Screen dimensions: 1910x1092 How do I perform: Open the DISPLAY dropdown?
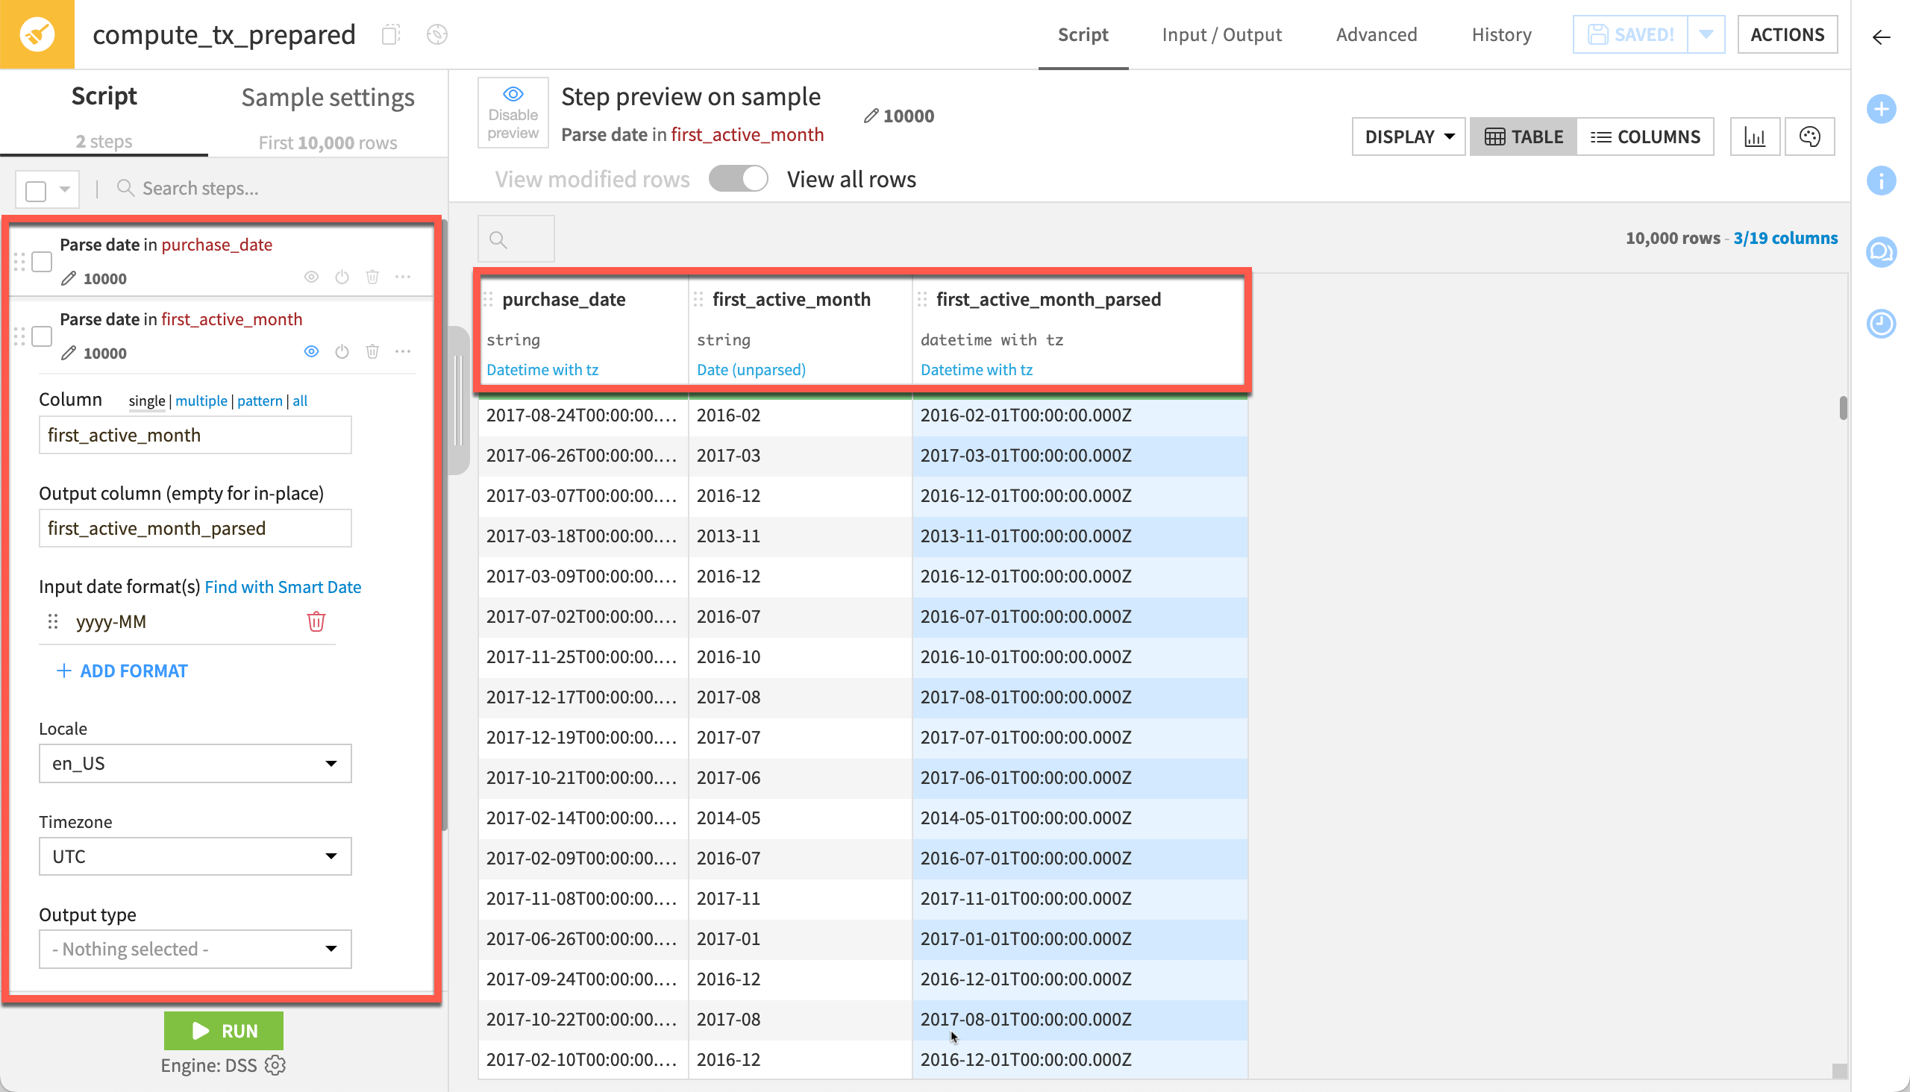[x=1407, y=136]
